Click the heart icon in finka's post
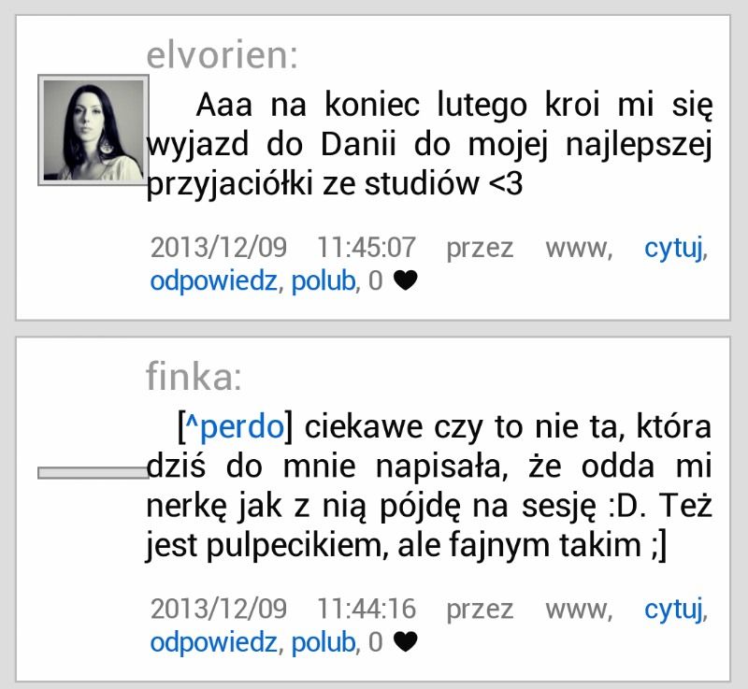The width and height of the screenshot is (748, 689). click(x=406, y=642)
